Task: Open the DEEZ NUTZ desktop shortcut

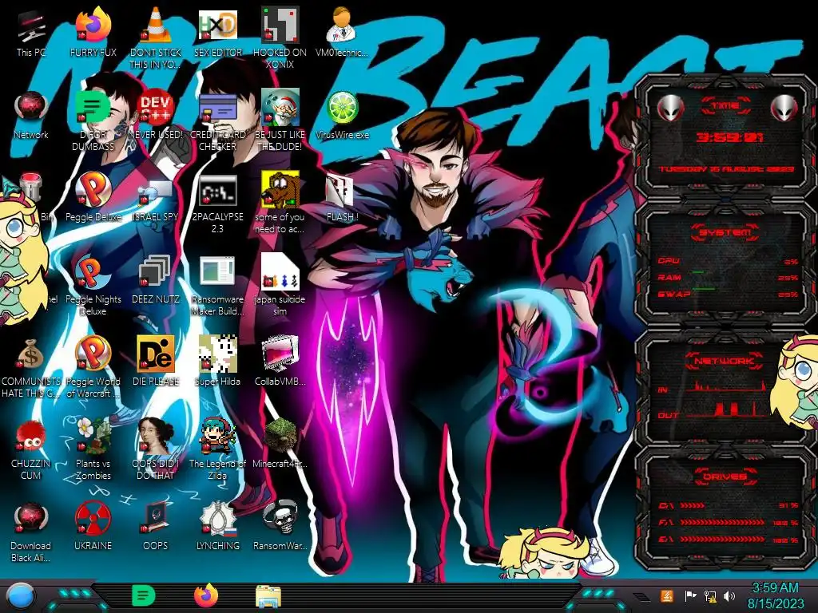Action: click(x=156, y=280)
